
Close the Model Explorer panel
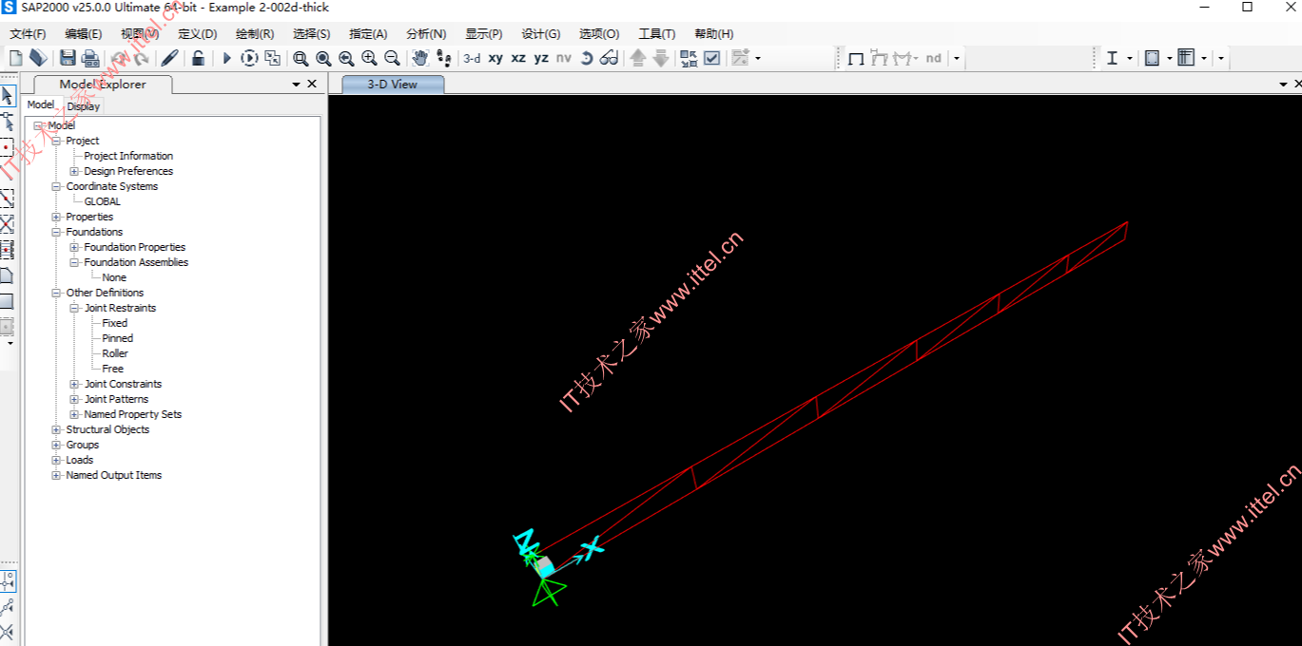(x=312, y=84)
